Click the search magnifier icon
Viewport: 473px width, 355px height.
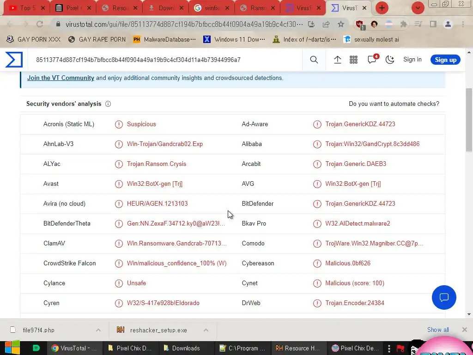point(314,60)
